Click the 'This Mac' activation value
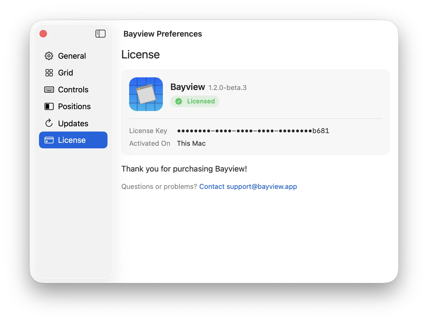Image resolution: width=428 pixels, height=322 pixels. point(191,143)
